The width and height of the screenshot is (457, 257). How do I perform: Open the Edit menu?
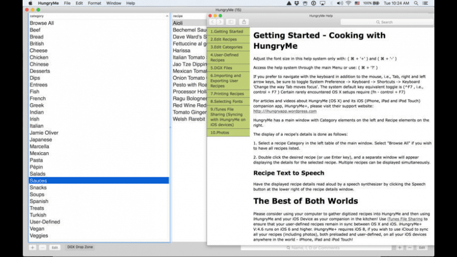click(79, 3)
